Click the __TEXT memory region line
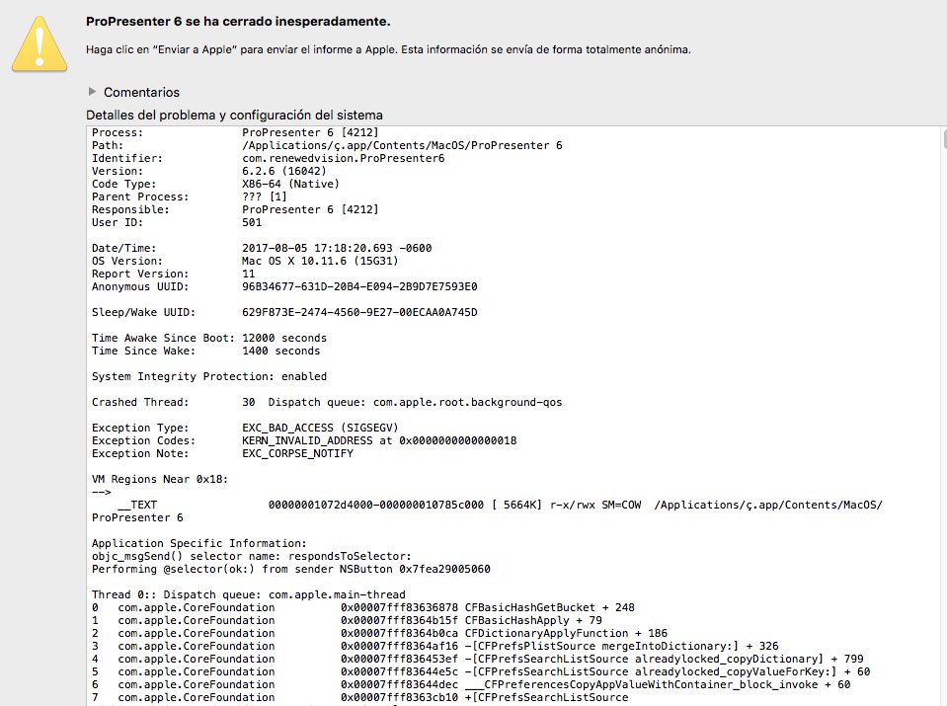The image size is (947, 706). [487, 510]
